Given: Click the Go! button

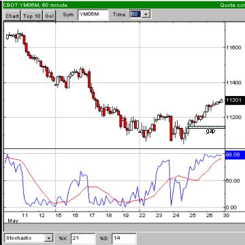Looking at the screenshot, I should (49, 16).
